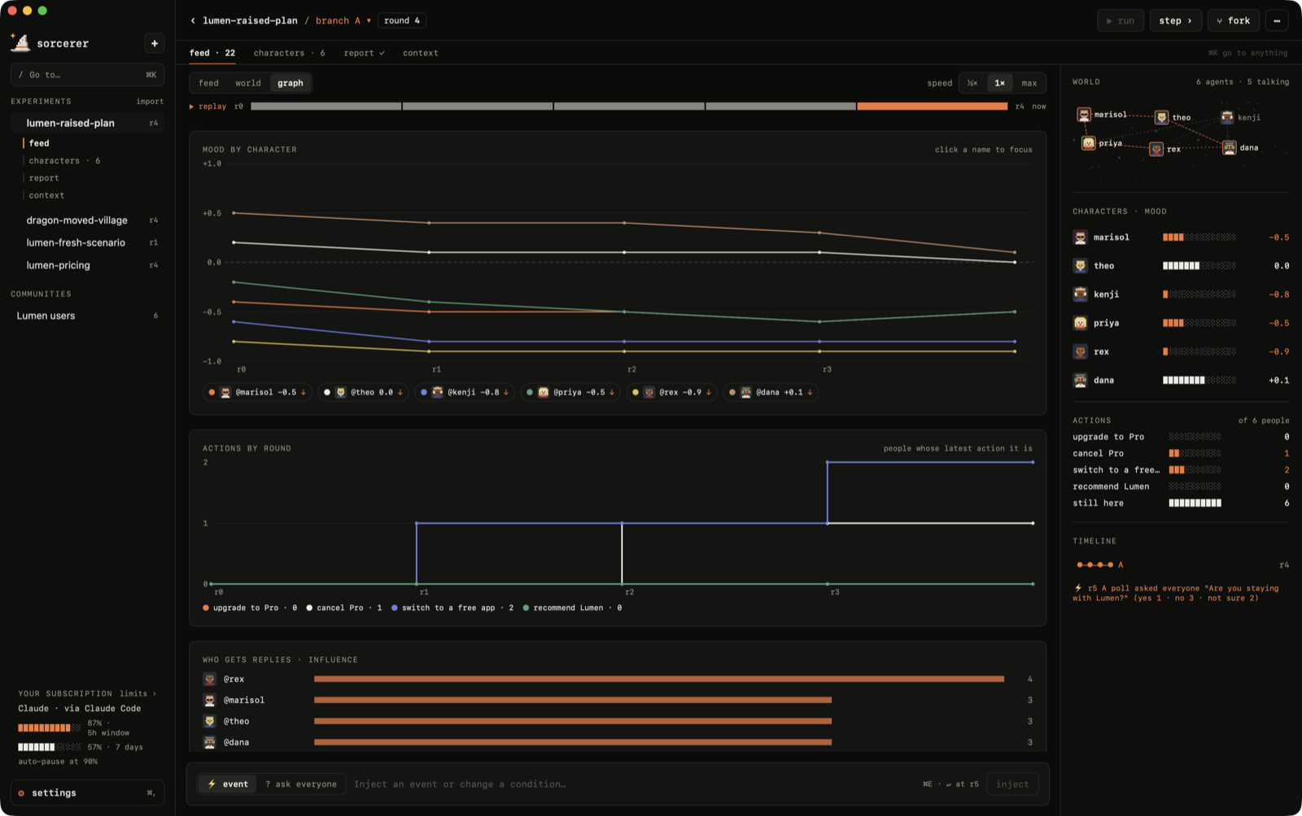Image resolution: width=1302 pixels, height=816 pixels.
Task: Click the step button
Action: click(x=1175, y=20)
